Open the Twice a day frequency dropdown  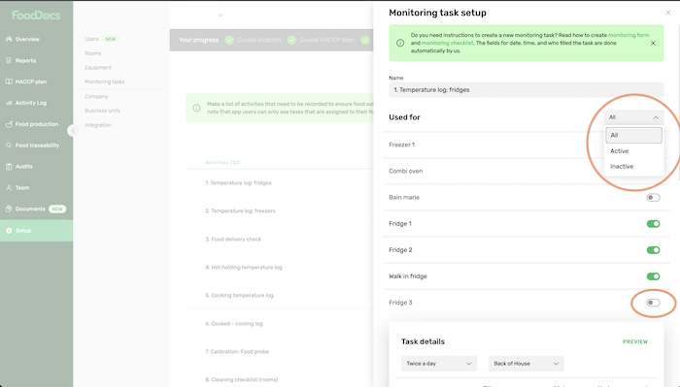tap(439, 364)
